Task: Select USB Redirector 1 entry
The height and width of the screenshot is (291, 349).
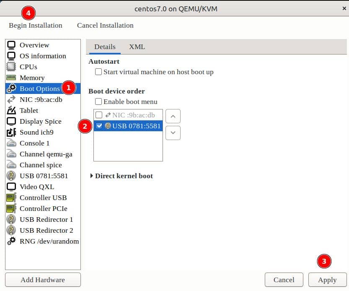Action: [43, 219]
